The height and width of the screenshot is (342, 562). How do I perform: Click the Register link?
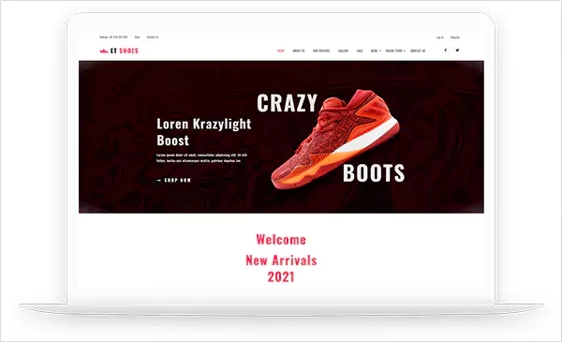tap(455, 37)
